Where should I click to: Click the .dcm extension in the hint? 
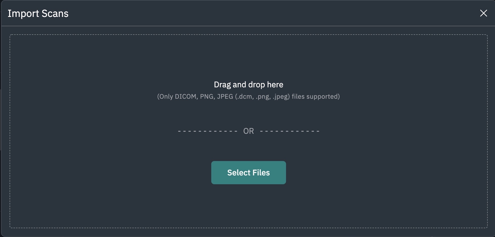[244, 96]
